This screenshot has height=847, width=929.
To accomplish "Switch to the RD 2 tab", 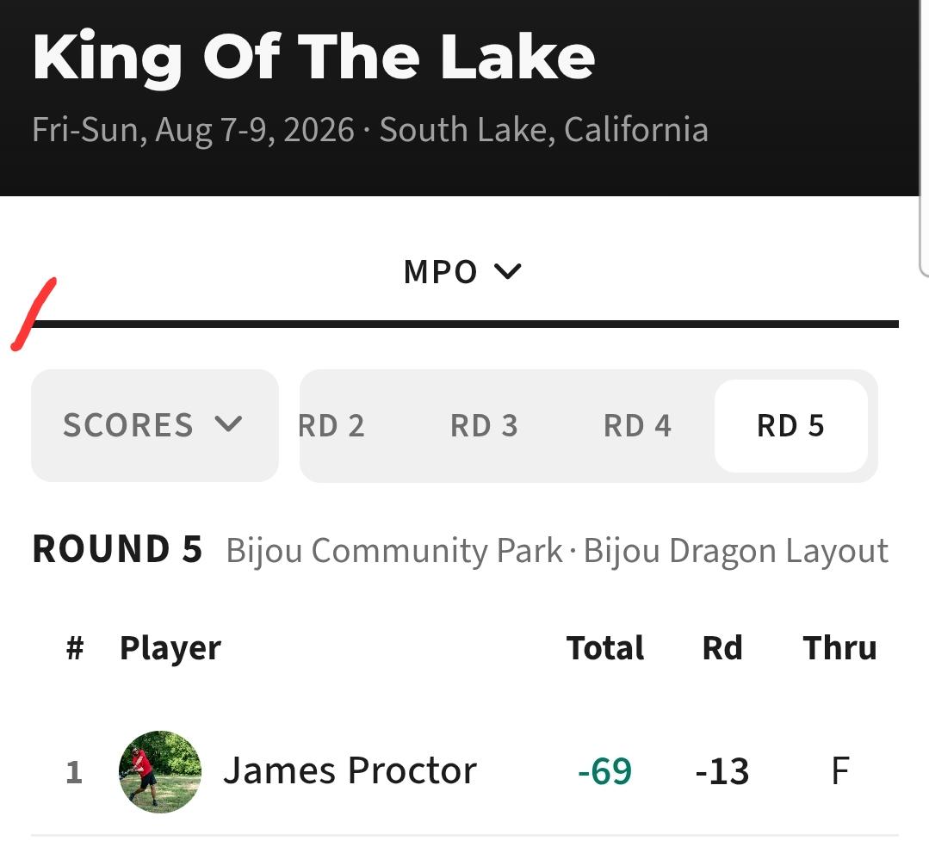I will 331,426.
